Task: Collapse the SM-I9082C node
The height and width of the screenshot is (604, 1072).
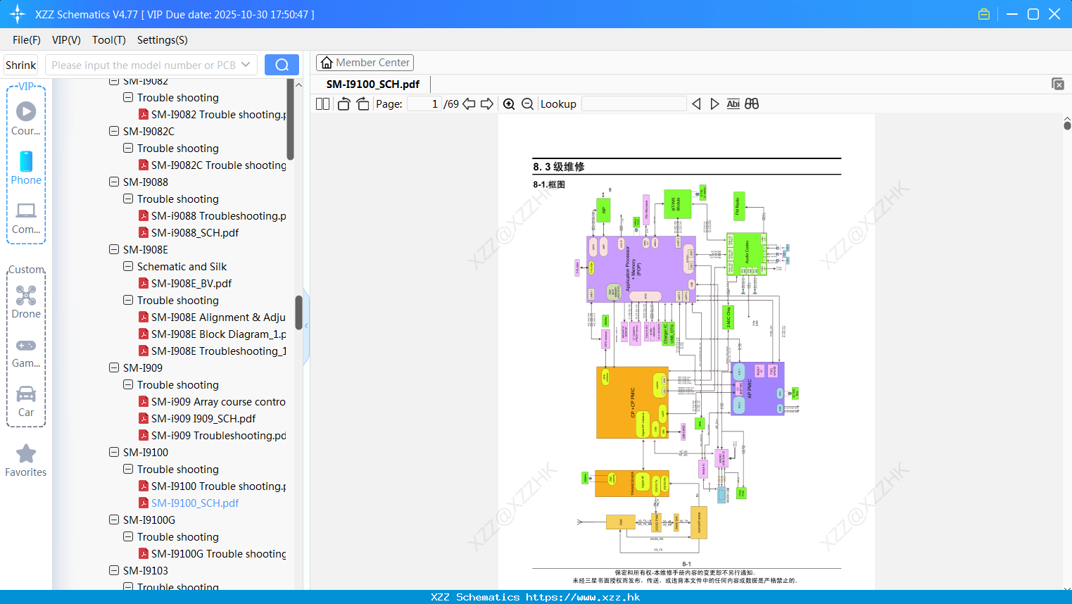Action: pos(114,131)
